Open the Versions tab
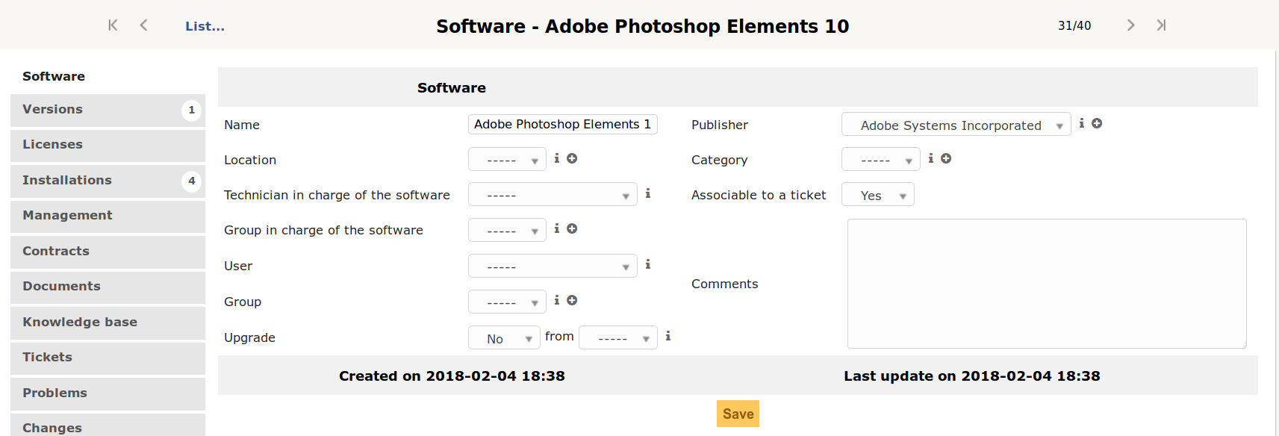Viewport: 1279px width, 436px height. [x=108, y=110]
